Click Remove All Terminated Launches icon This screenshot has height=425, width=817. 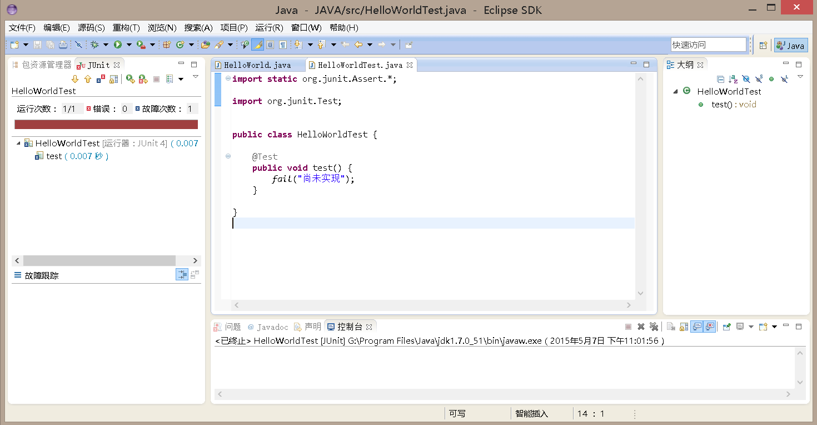tap(654, 327)
